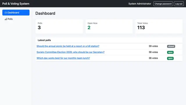The image size is (186, 105).
Task: Click the '36 votes' count
Action: pyautogui.click(x=153, y=58)
